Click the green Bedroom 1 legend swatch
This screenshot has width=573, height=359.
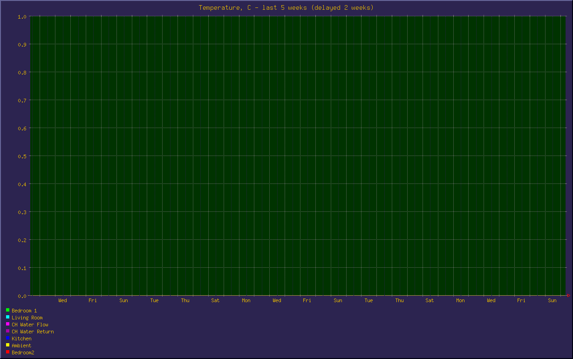pyautogui.click(x=7, y=310)
